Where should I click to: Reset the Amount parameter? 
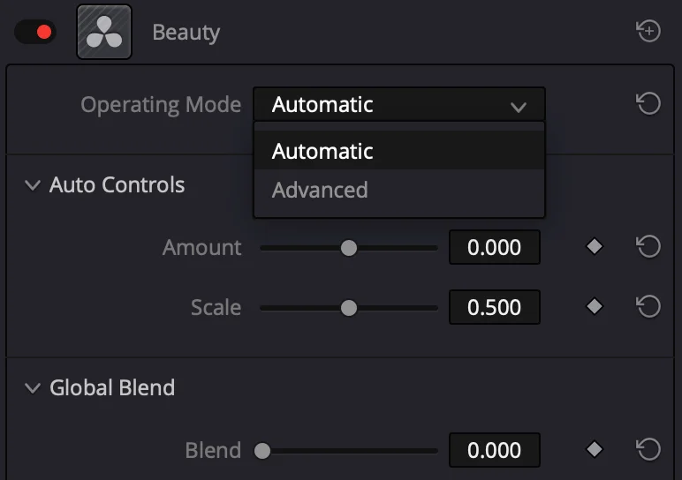pyautogui.click(x=648, y=246)
